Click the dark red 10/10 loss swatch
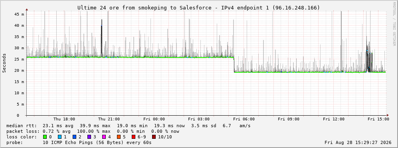 pyautogui.click(x=154, y=137)
